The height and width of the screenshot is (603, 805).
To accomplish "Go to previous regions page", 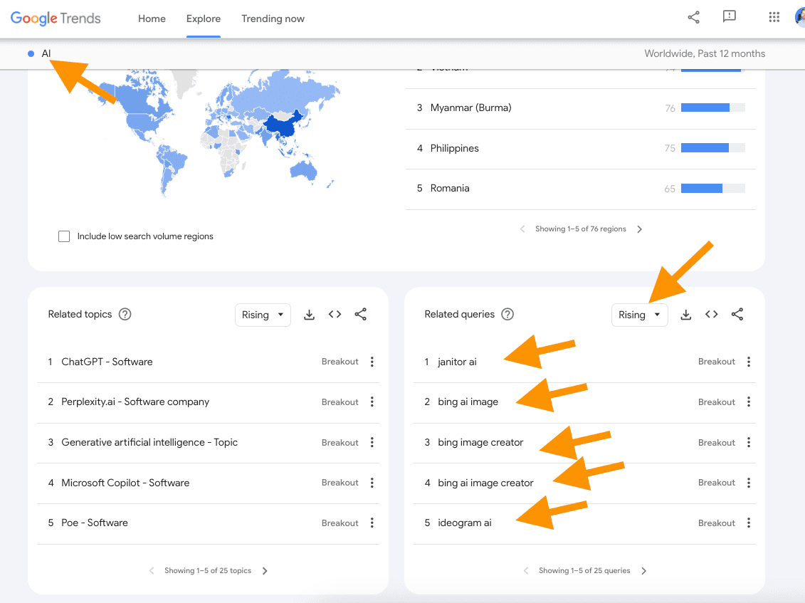I will point(522,229).
